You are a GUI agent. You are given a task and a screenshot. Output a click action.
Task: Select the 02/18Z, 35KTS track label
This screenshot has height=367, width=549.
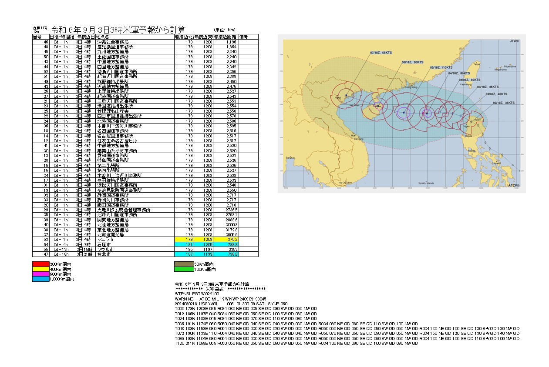pyautogui.click(x=504, y=103)
